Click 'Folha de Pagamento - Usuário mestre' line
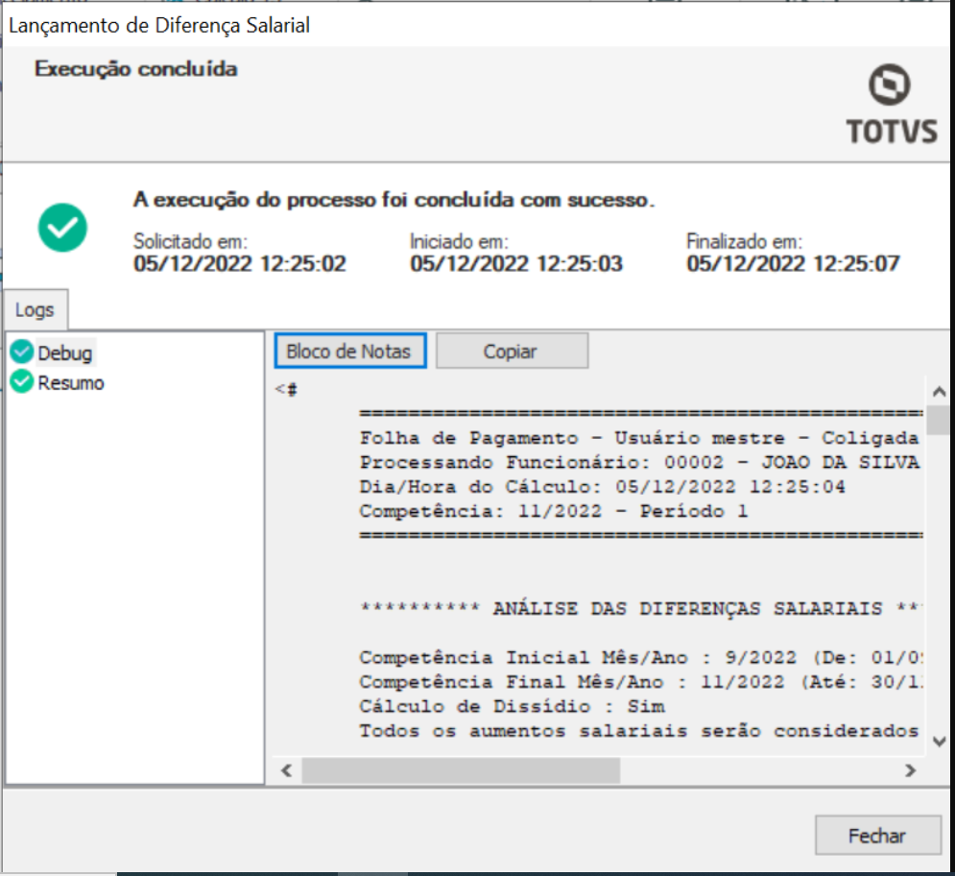This screenshot has width=955, height=876. 639,438
